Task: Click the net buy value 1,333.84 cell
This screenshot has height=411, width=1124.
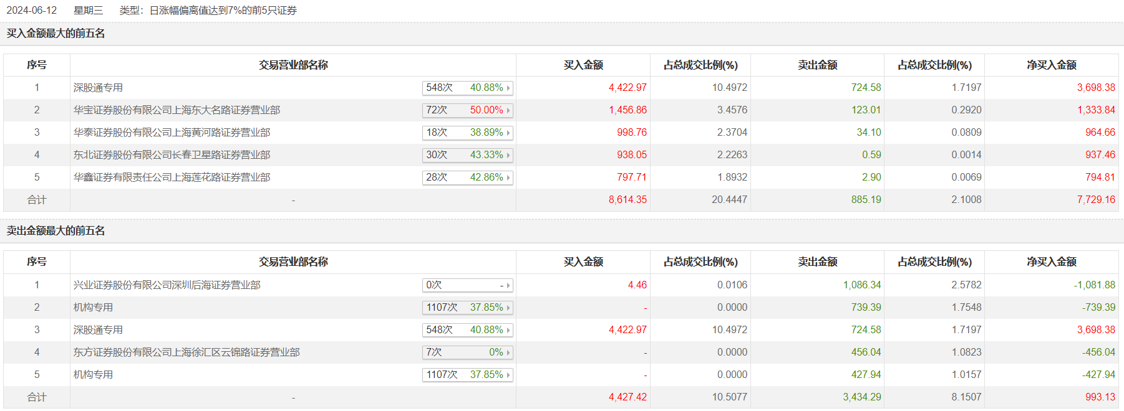Action: click(1096, 110)
